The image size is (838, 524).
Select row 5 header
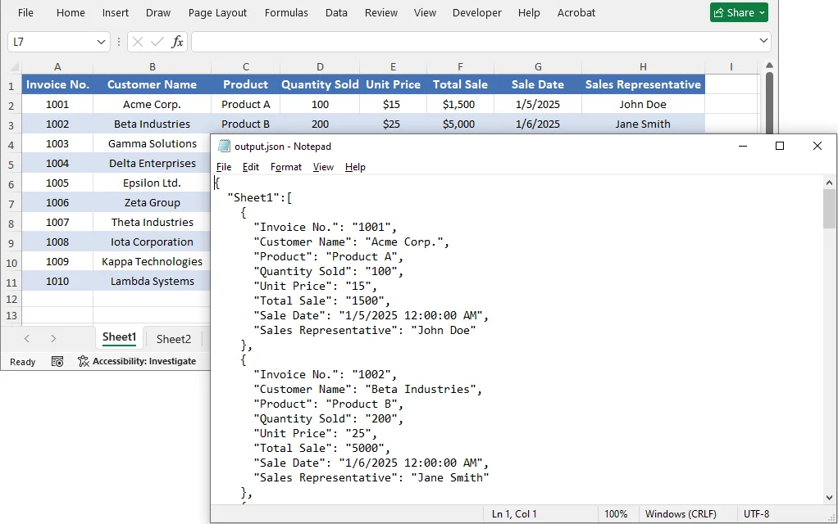coord(11,165)
